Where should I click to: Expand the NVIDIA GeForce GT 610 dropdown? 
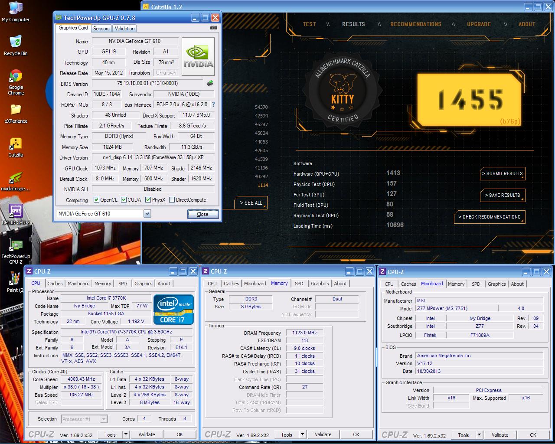point(147,214)
